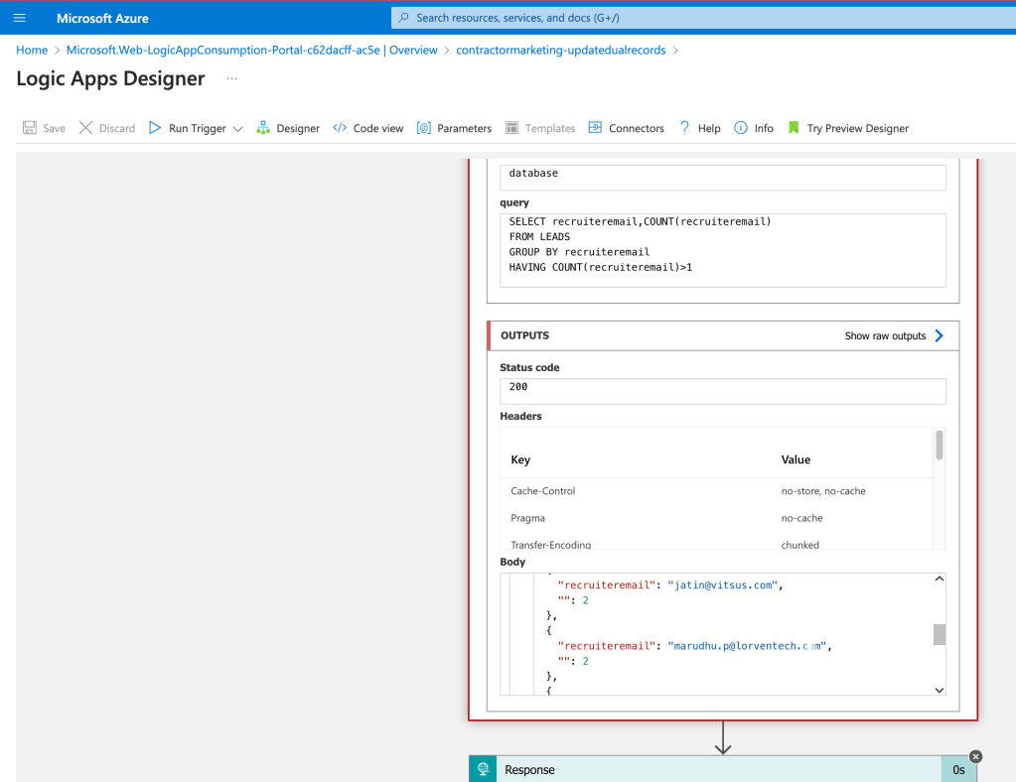
Task: Click the Key column header
Action: [x=520, y=459]
